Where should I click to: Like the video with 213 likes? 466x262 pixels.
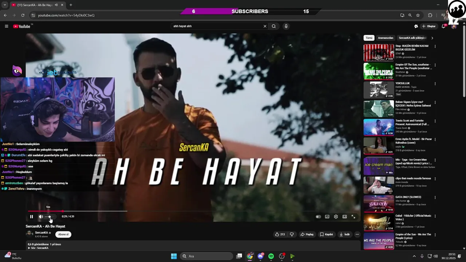point(280,234)
